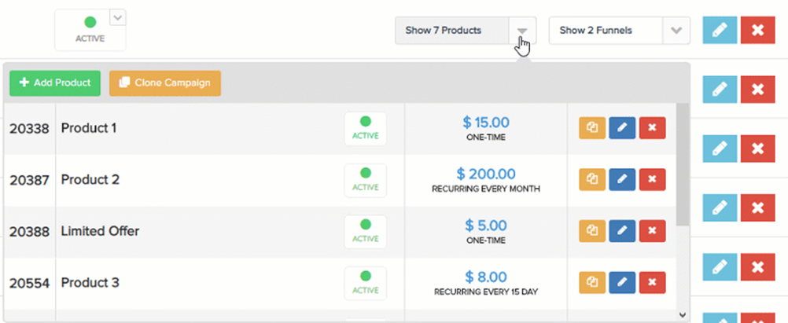This screenshot has height=323, width=788.
Task: Click the scrollbar down arrow in product list
Action: 683,315
